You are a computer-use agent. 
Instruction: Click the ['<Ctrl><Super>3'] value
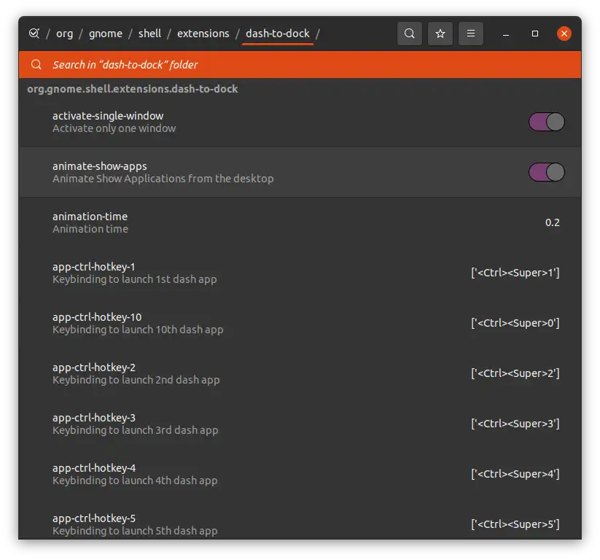pyautogui.click(x=515, y=424)
